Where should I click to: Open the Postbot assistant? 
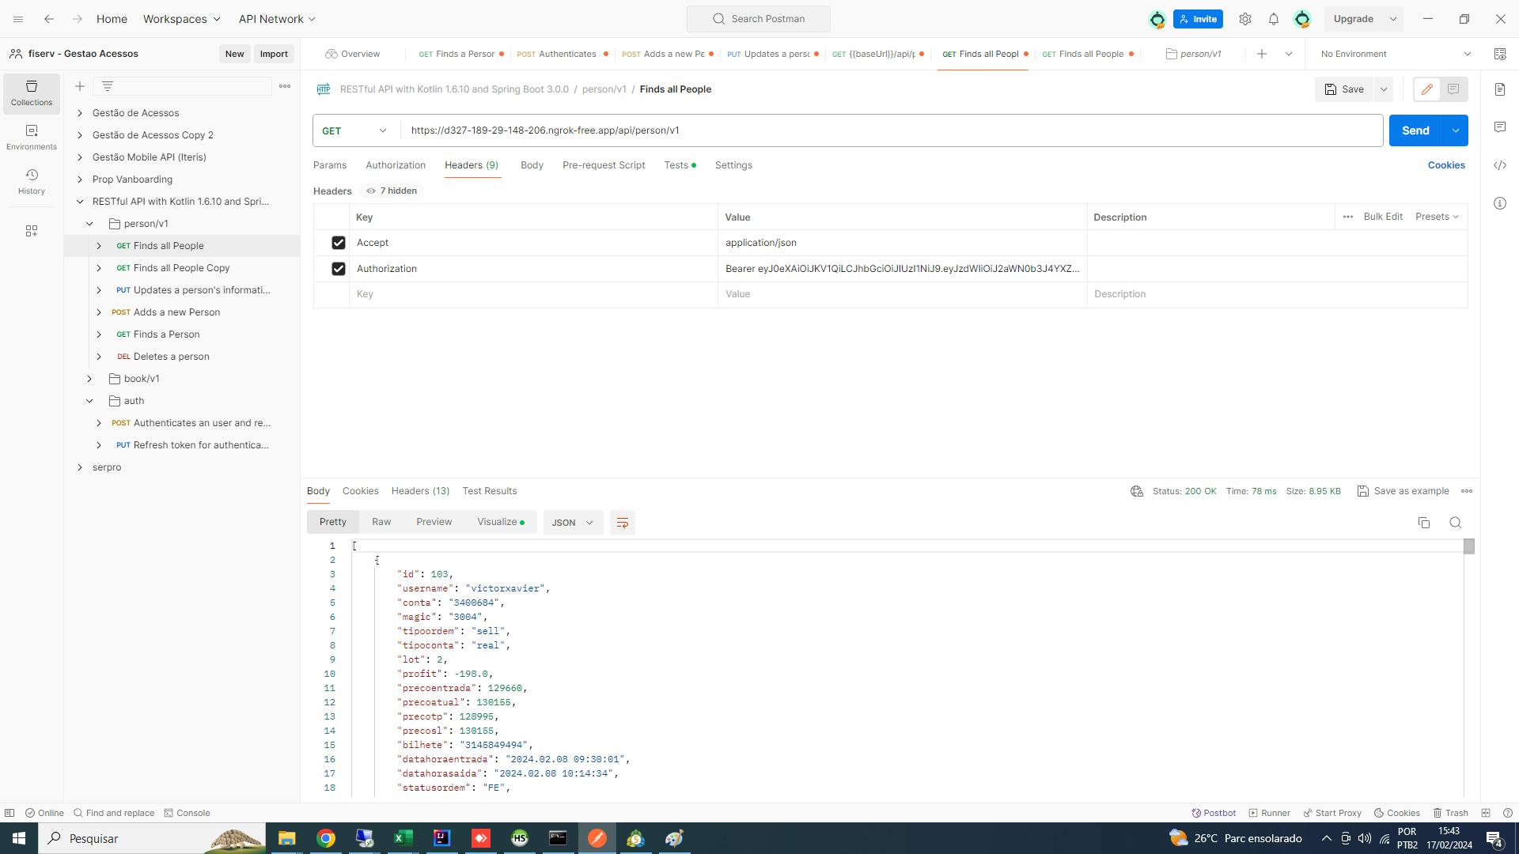(x=1214, y=813)
